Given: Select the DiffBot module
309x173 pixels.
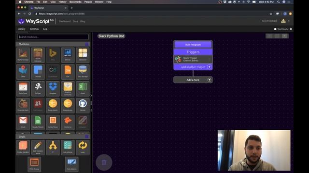Looking at the screenshot, I should pos(38,88).
